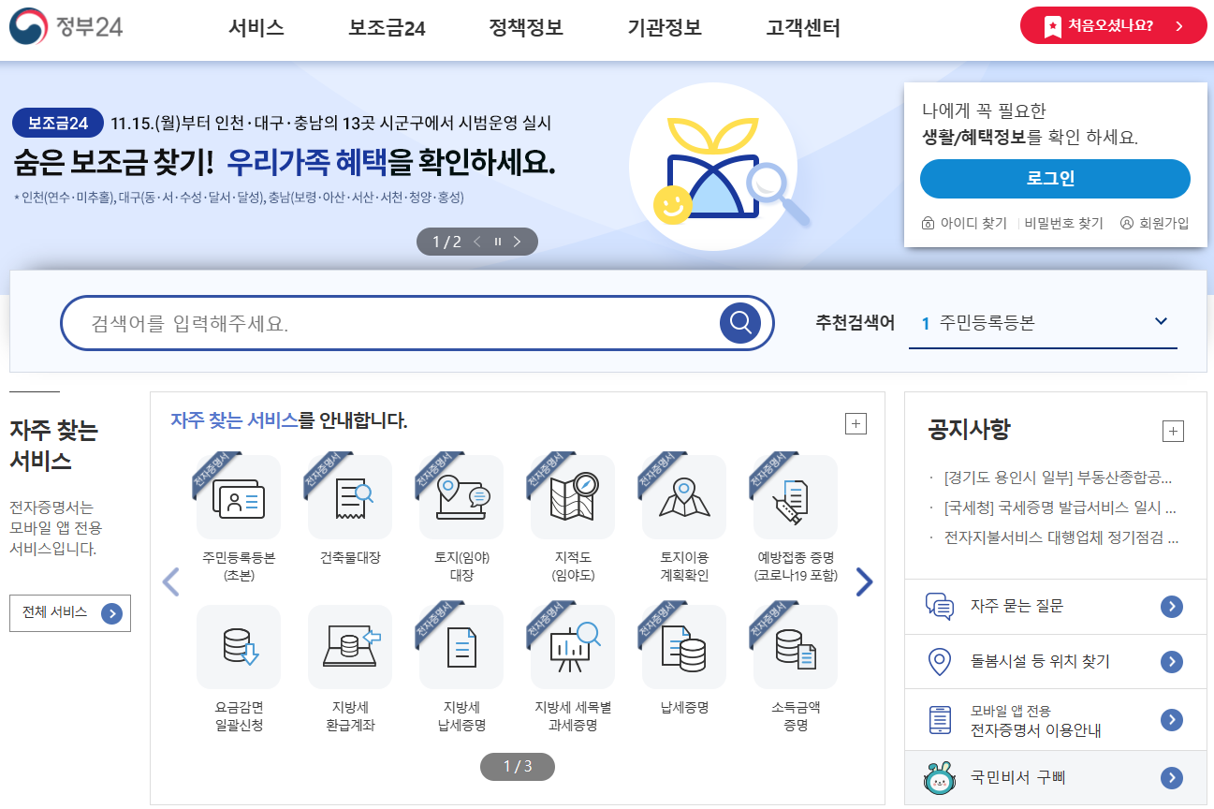Open the 보조금24 menu

tap(387, 28)
